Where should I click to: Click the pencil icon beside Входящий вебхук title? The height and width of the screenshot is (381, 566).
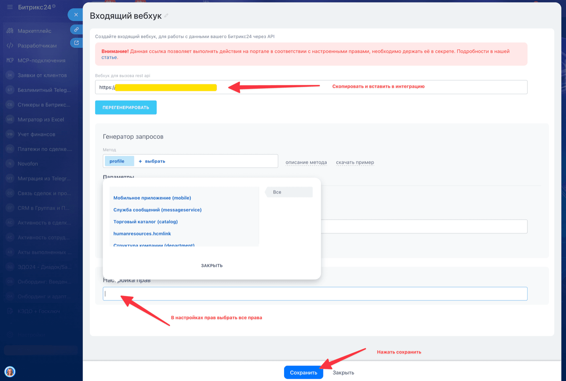click(166, 16)
